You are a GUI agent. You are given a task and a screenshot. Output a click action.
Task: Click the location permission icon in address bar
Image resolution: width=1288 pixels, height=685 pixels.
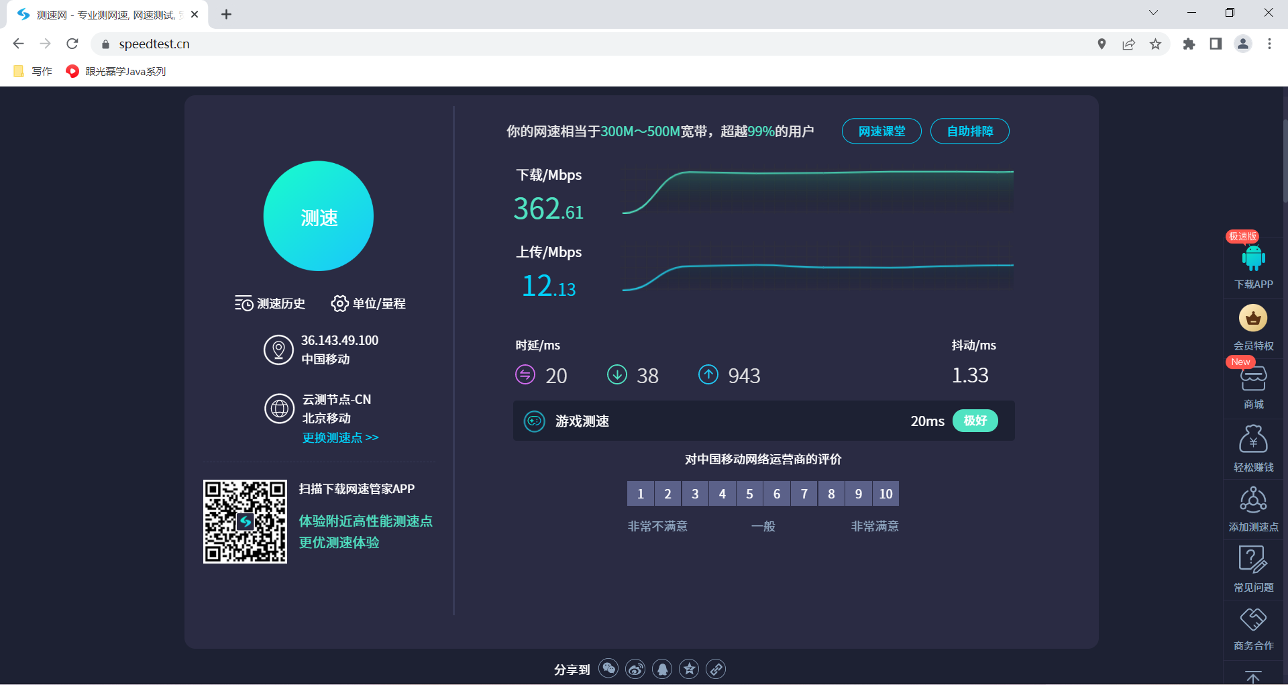1102,44
